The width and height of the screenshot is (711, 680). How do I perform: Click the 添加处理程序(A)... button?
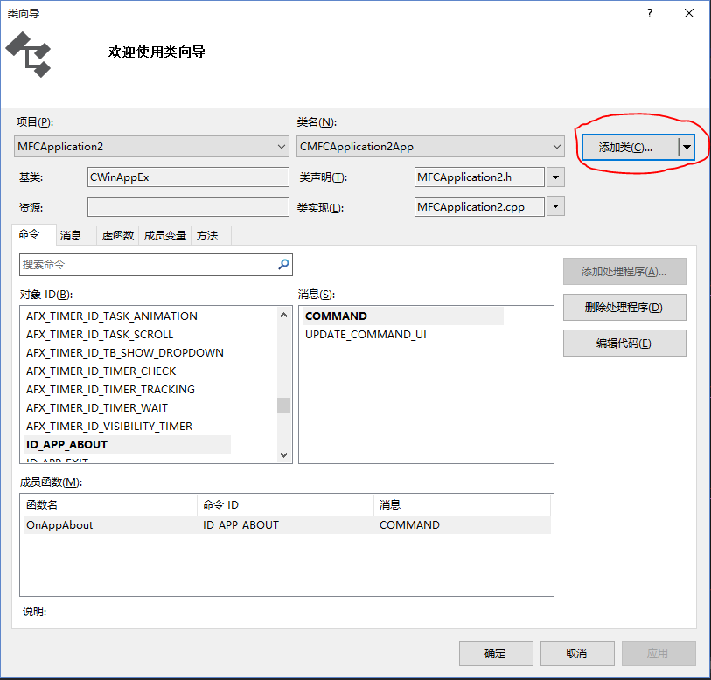(x=624, y=272)
